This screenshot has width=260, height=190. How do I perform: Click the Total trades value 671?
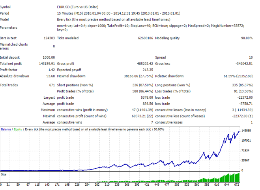[x=52, y=85]
